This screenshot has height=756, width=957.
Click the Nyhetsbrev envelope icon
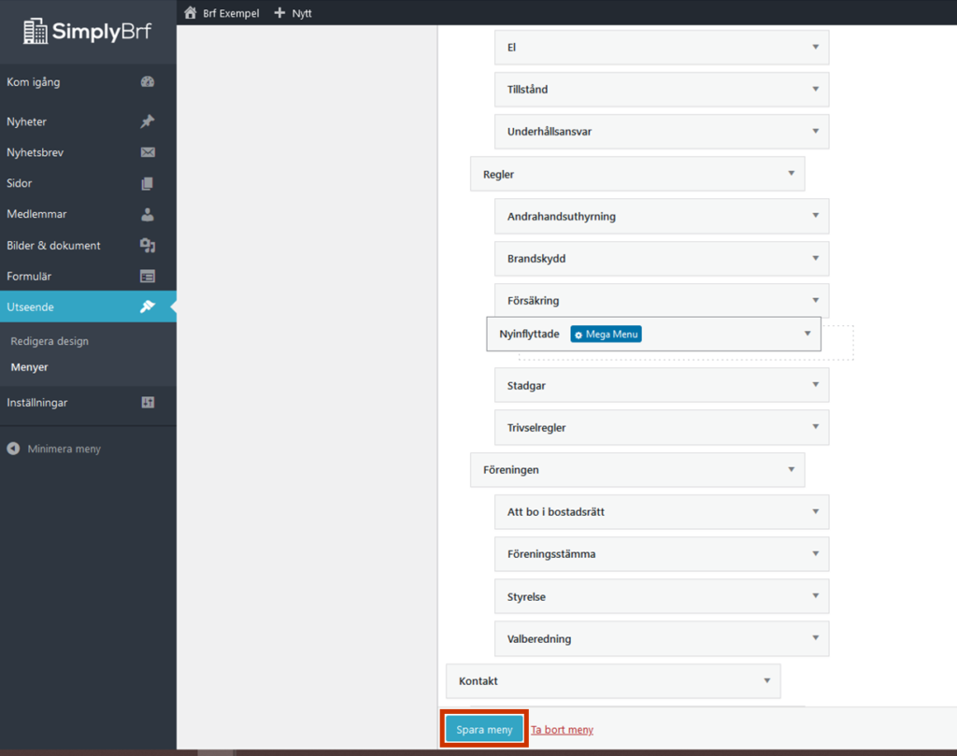pos(148,152)
